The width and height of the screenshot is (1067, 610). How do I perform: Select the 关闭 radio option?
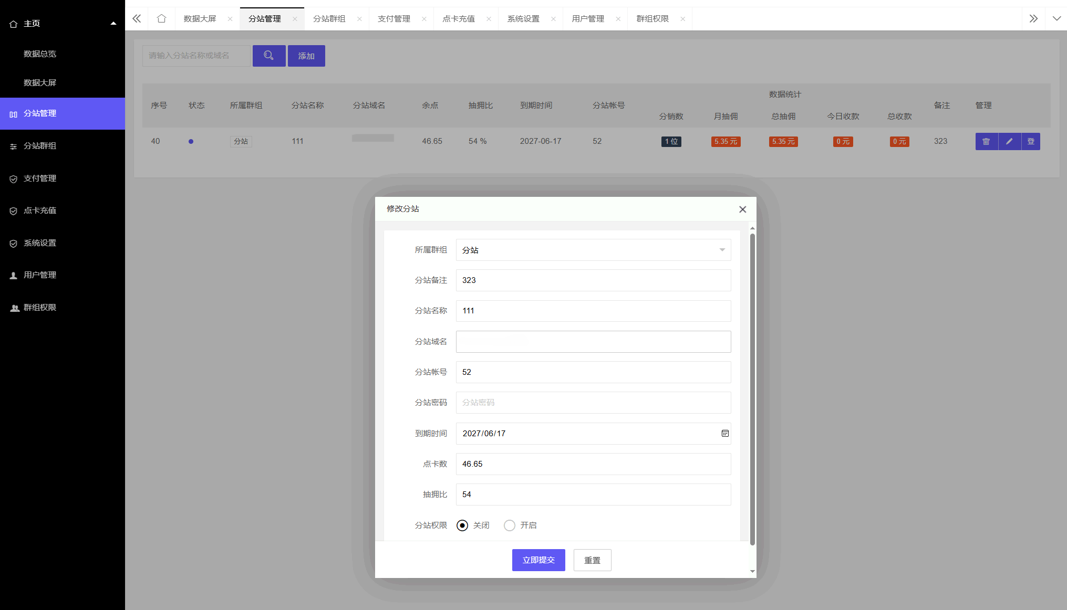point(462,525)
